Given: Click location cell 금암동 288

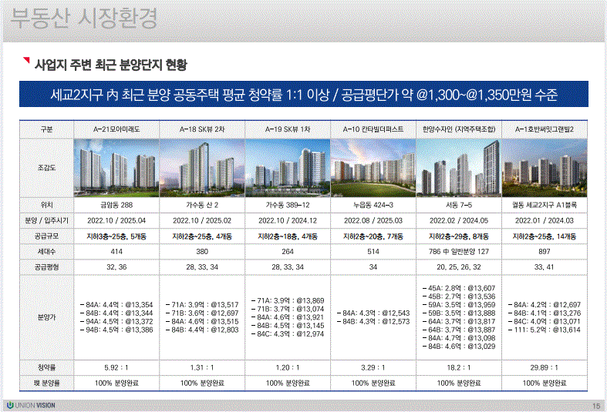Looking at the screenshot, I should coord(116,205).
